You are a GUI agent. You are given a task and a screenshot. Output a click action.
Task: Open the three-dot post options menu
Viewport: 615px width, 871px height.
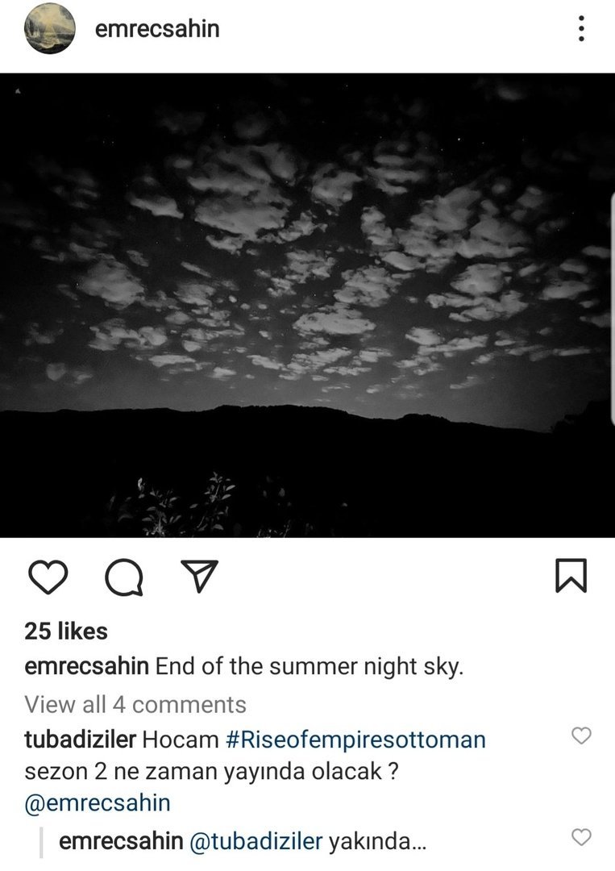581,28
